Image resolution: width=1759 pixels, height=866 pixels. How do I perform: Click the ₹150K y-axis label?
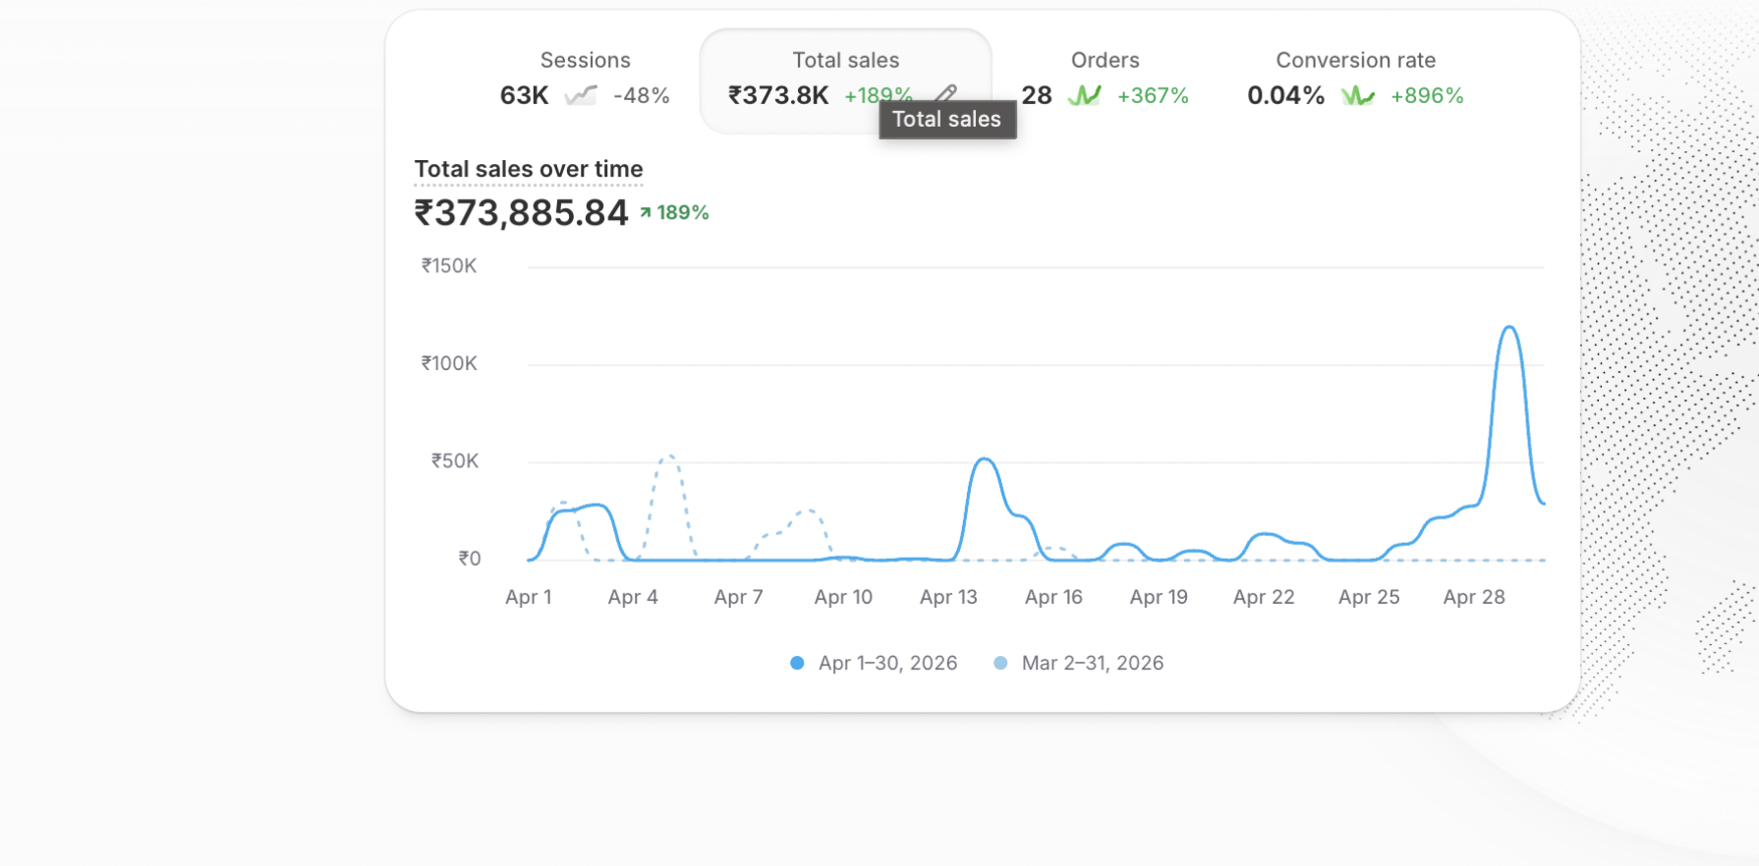pos(449,266)
